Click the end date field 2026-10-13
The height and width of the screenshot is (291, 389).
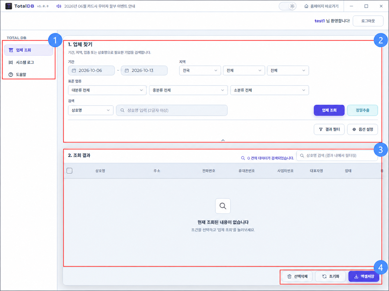click(144, 70)
